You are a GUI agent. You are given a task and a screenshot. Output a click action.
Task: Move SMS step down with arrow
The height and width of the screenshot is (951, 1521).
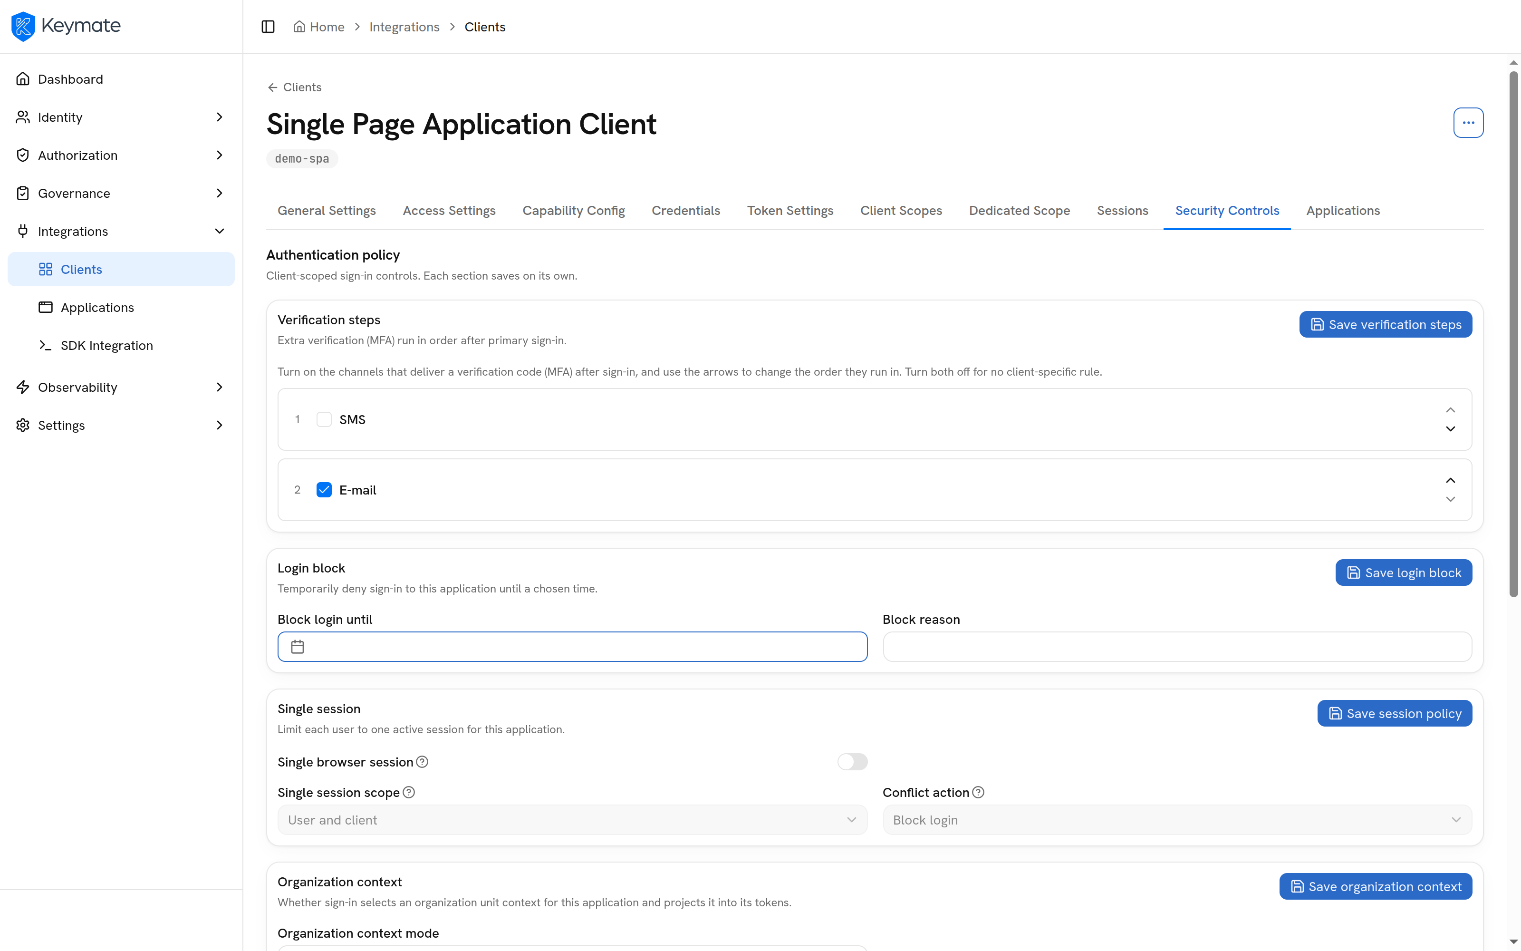point(1450,429)
